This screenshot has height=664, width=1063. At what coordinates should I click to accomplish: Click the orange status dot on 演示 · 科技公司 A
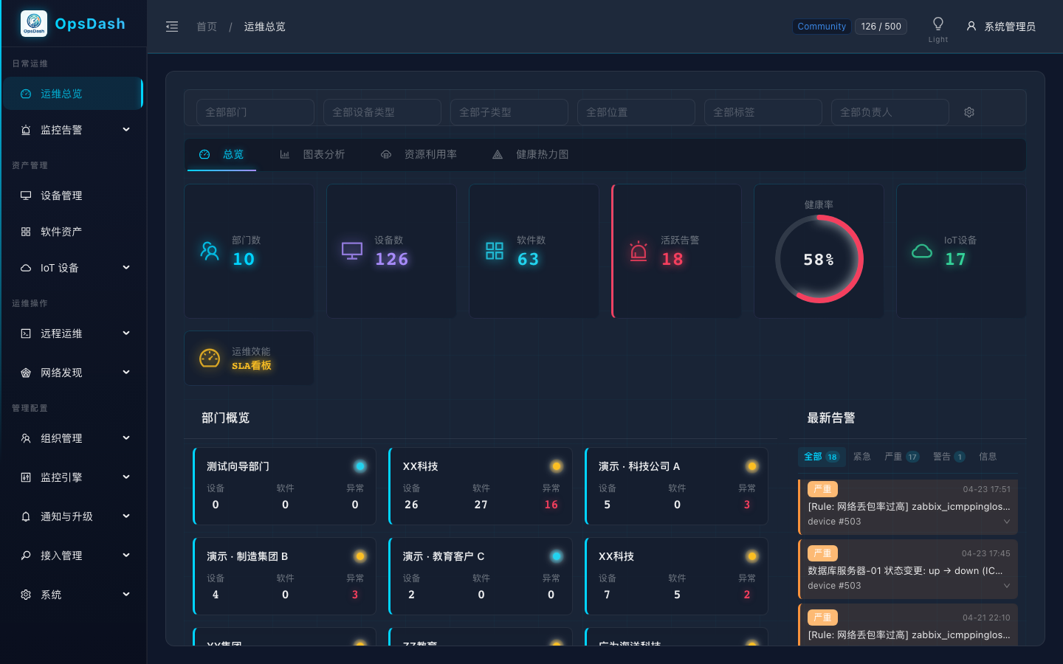[752, 466]
